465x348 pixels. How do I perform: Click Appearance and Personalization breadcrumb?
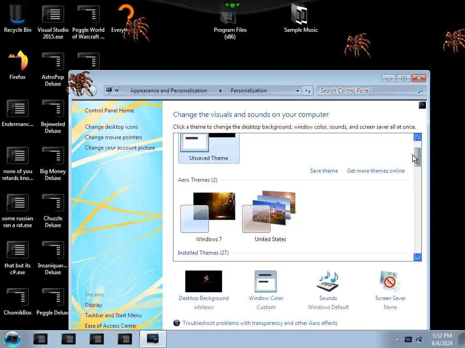(168, 91)
